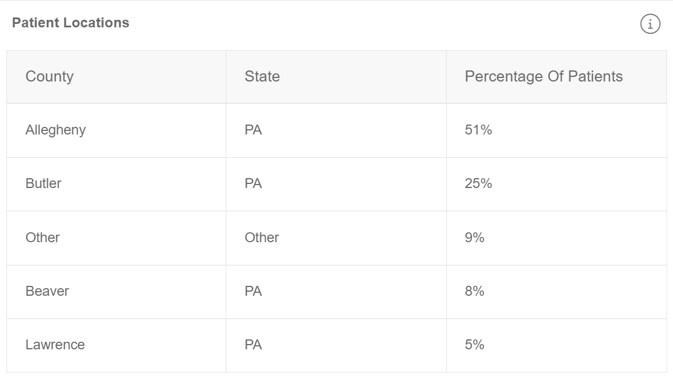Click the Butler county cell
673x379 pixels.
pyautogui.click(x=116, y=184)
